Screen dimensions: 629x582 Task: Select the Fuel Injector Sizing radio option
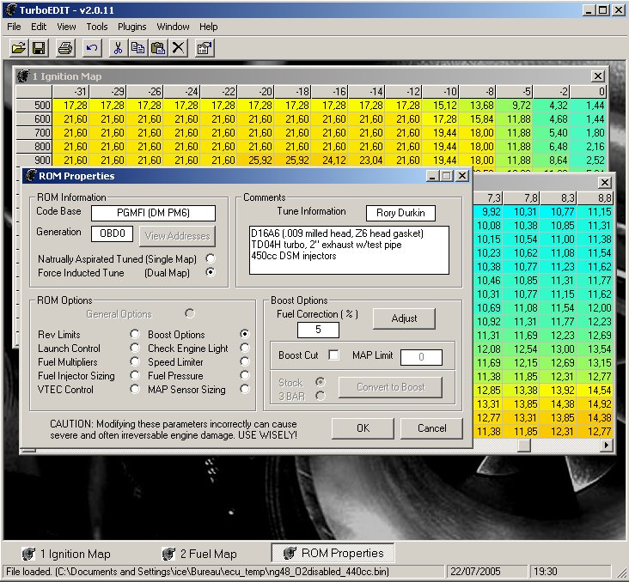pyautogui.click(x=135, y=375)
